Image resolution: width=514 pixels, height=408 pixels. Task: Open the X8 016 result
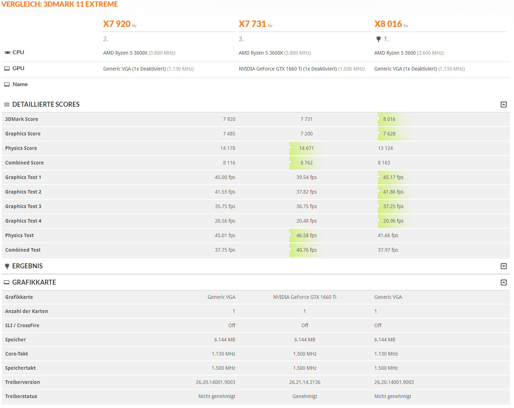388,24
